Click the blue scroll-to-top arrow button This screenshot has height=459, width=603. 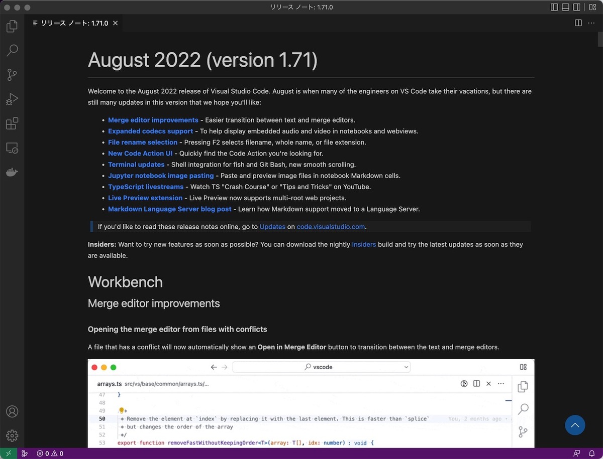click(575, 425)
